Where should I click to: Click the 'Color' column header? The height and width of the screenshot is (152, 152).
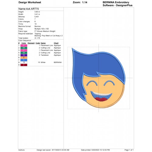coord(24,43)
